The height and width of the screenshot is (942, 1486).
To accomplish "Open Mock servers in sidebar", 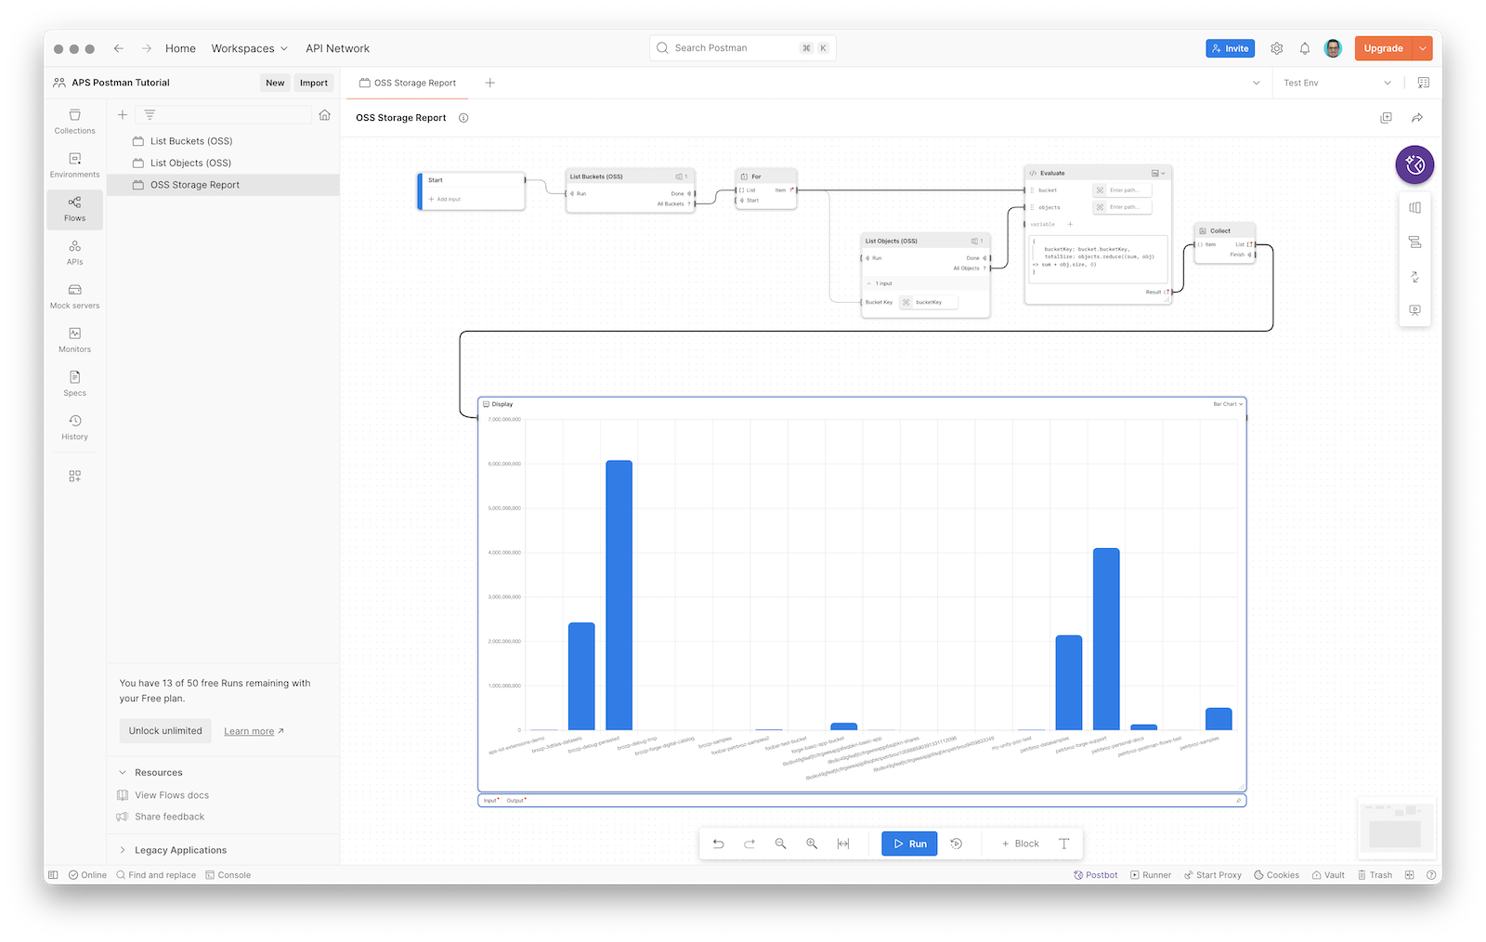I will (x=74, y=295).
